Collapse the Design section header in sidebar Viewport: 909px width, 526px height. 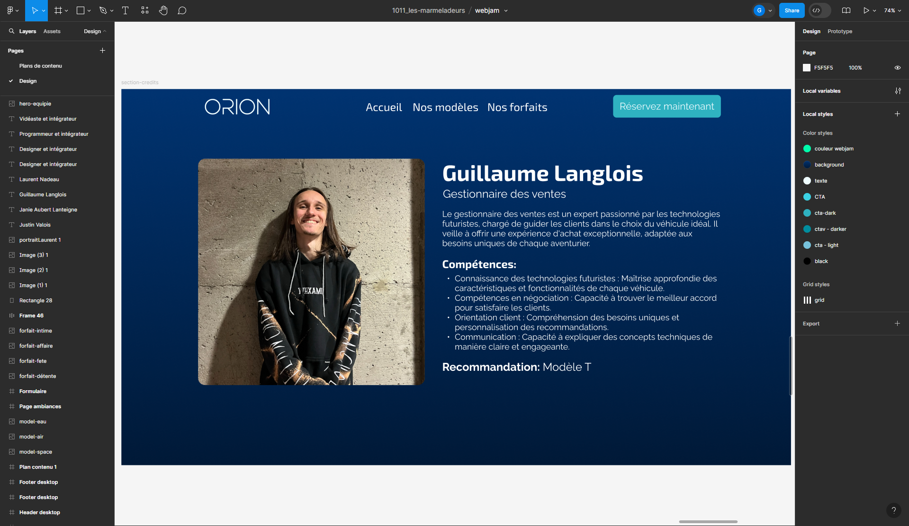pos(95,31)
